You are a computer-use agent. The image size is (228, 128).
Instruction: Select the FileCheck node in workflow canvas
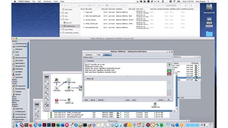pos(57,89)
